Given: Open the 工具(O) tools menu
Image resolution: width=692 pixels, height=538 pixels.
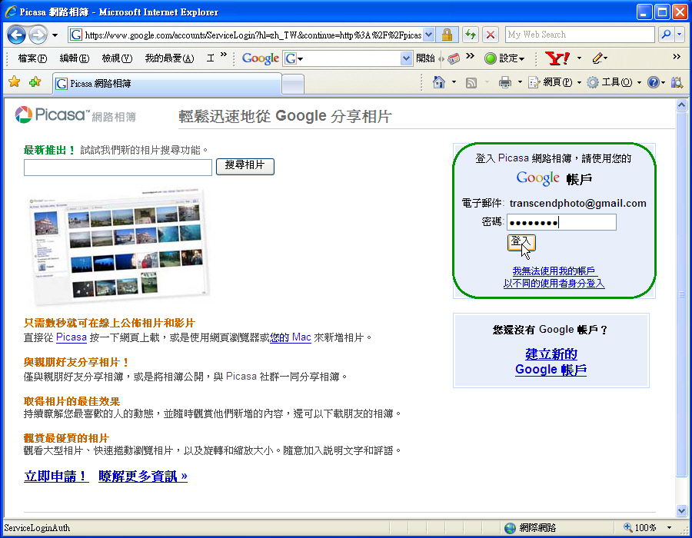Looking at the screenshot, I should pos(614,82).
